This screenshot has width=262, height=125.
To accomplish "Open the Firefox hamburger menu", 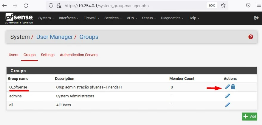I will point(258,5).
